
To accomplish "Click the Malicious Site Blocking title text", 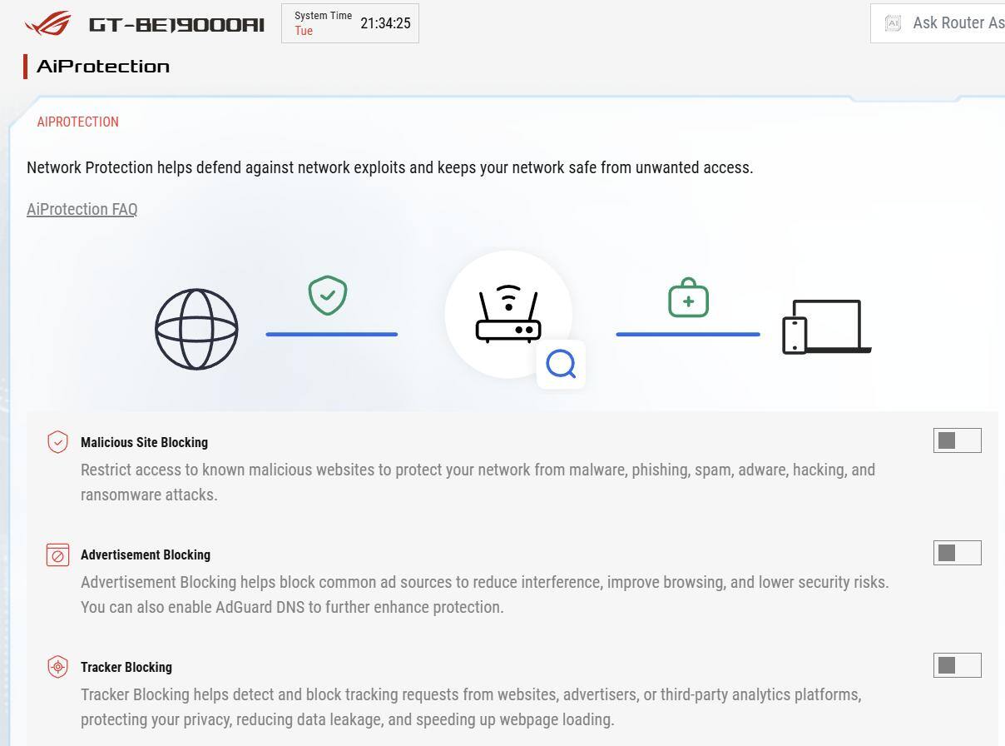I will coord(144,442).
